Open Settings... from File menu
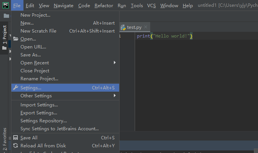This screenshot has width=258, height=153. pos(65,87)
